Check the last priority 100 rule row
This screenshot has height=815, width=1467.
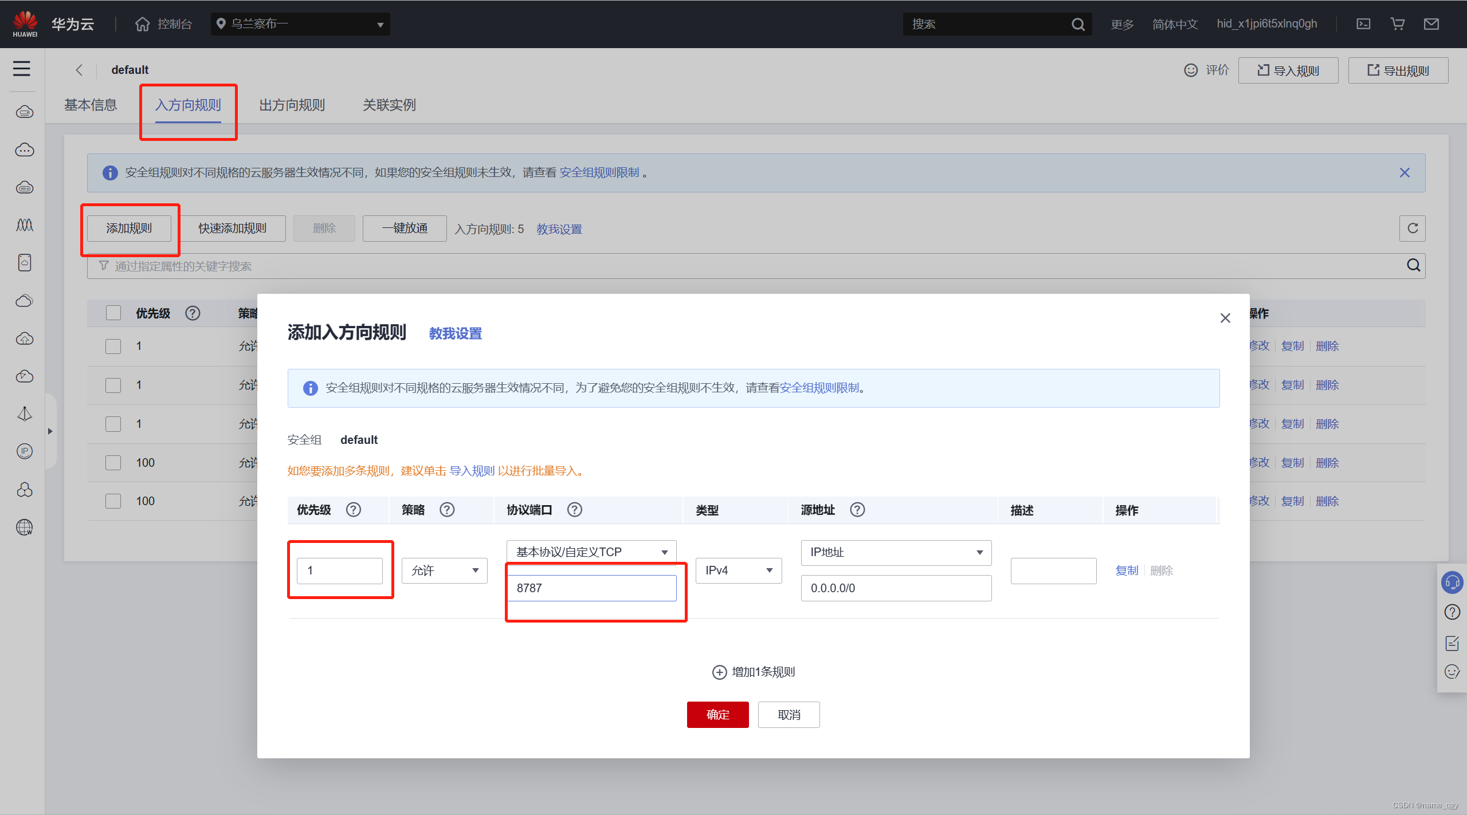click(x=113, y=501)
